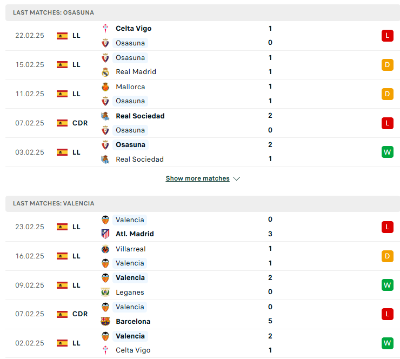The height and width of the screenshot is (359, 400).
Task: Click the green win badge for Osasuna vs Real Sociedad
Action: pyautogui.click(x=387, y=152)
